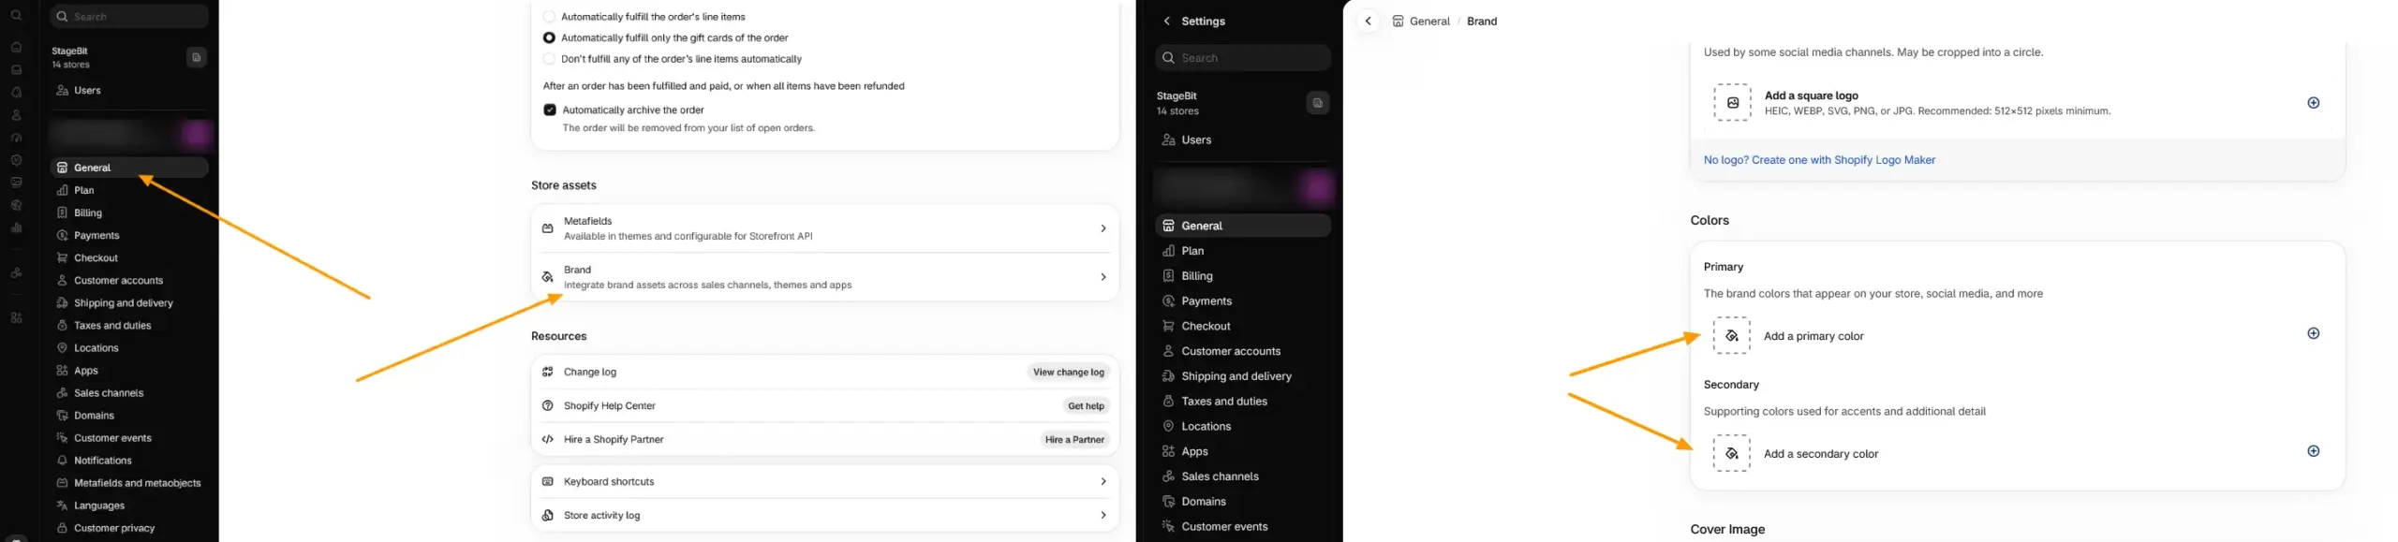Click the Orders inbox icon in the far-left admin rail
2398x542 pixels.
16,70
